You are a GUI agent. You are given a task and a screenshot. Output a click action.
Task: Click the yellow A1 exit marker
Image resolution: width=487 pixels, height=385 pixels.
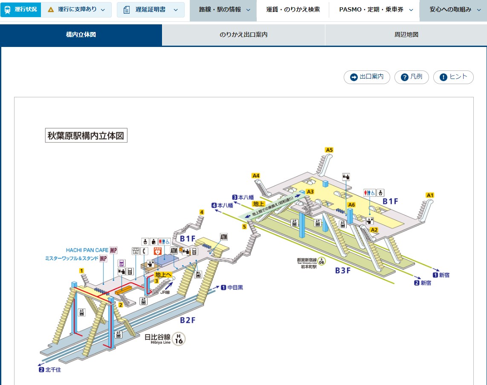coord(430,195)
